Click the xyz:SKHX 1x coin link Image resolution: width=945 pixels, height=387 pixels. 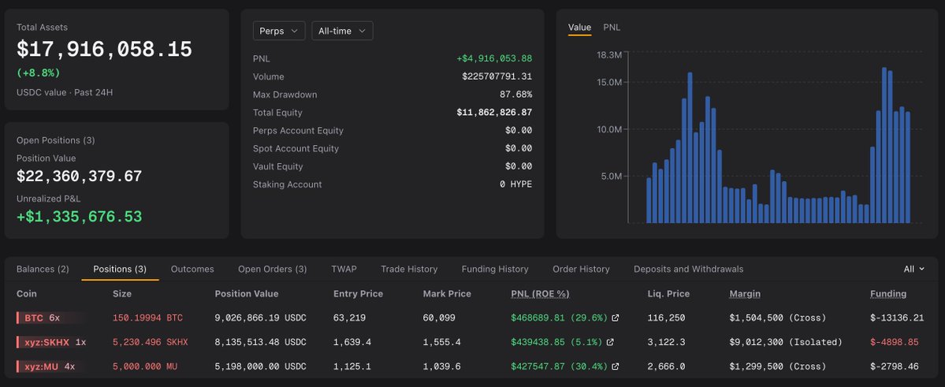(55, 342)
